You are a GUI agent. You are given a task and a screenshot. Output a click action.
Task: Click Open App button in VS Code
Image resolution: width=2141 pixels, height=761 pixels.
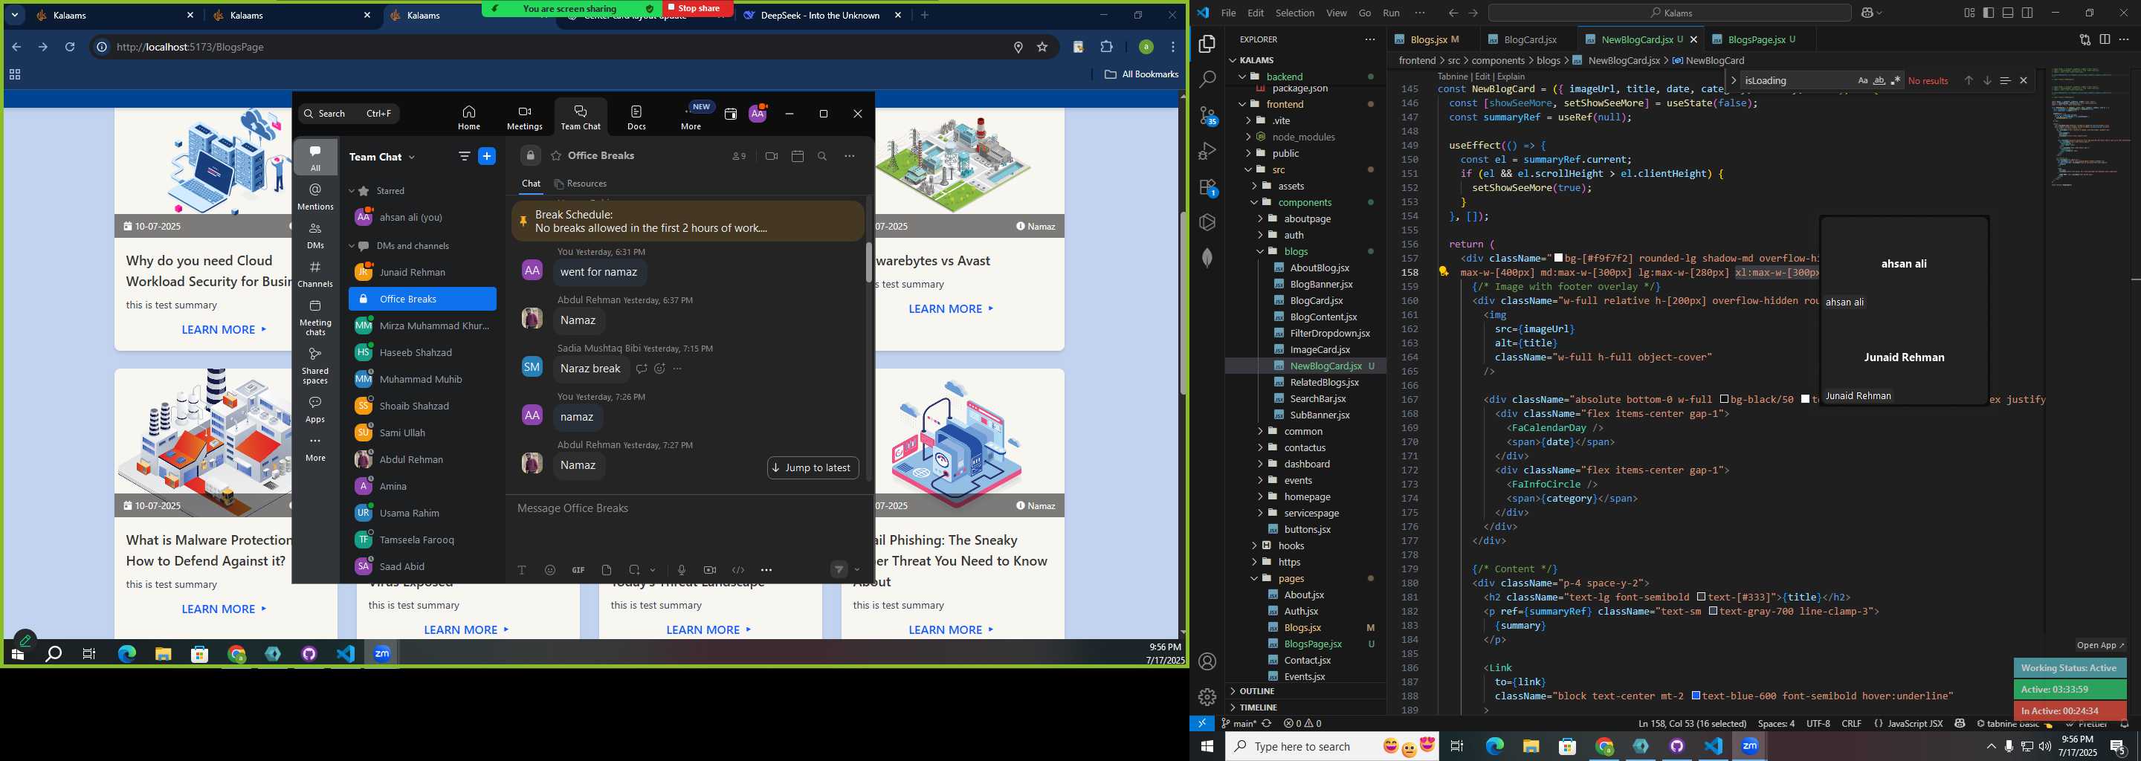tap(2100, 646)
